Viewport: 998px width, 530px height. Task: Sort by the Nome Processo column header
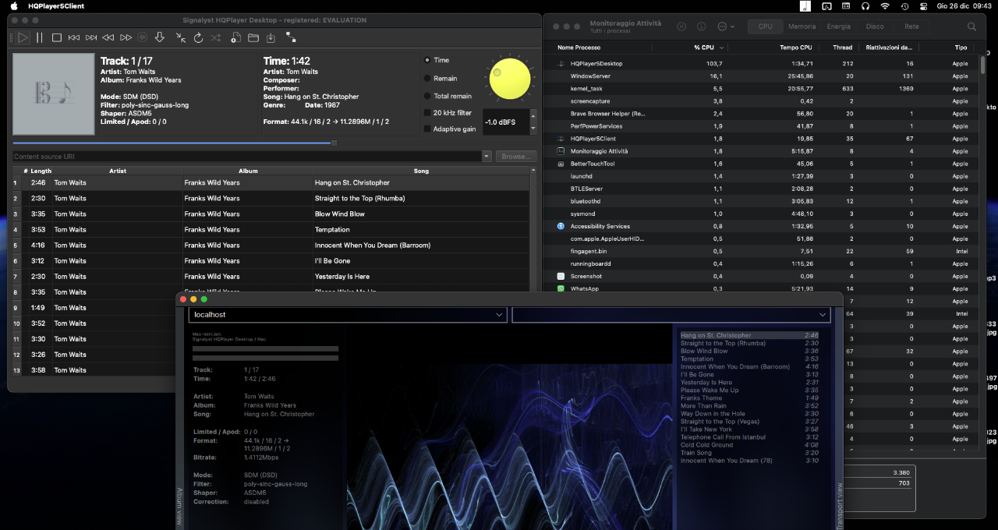point(599,48)
